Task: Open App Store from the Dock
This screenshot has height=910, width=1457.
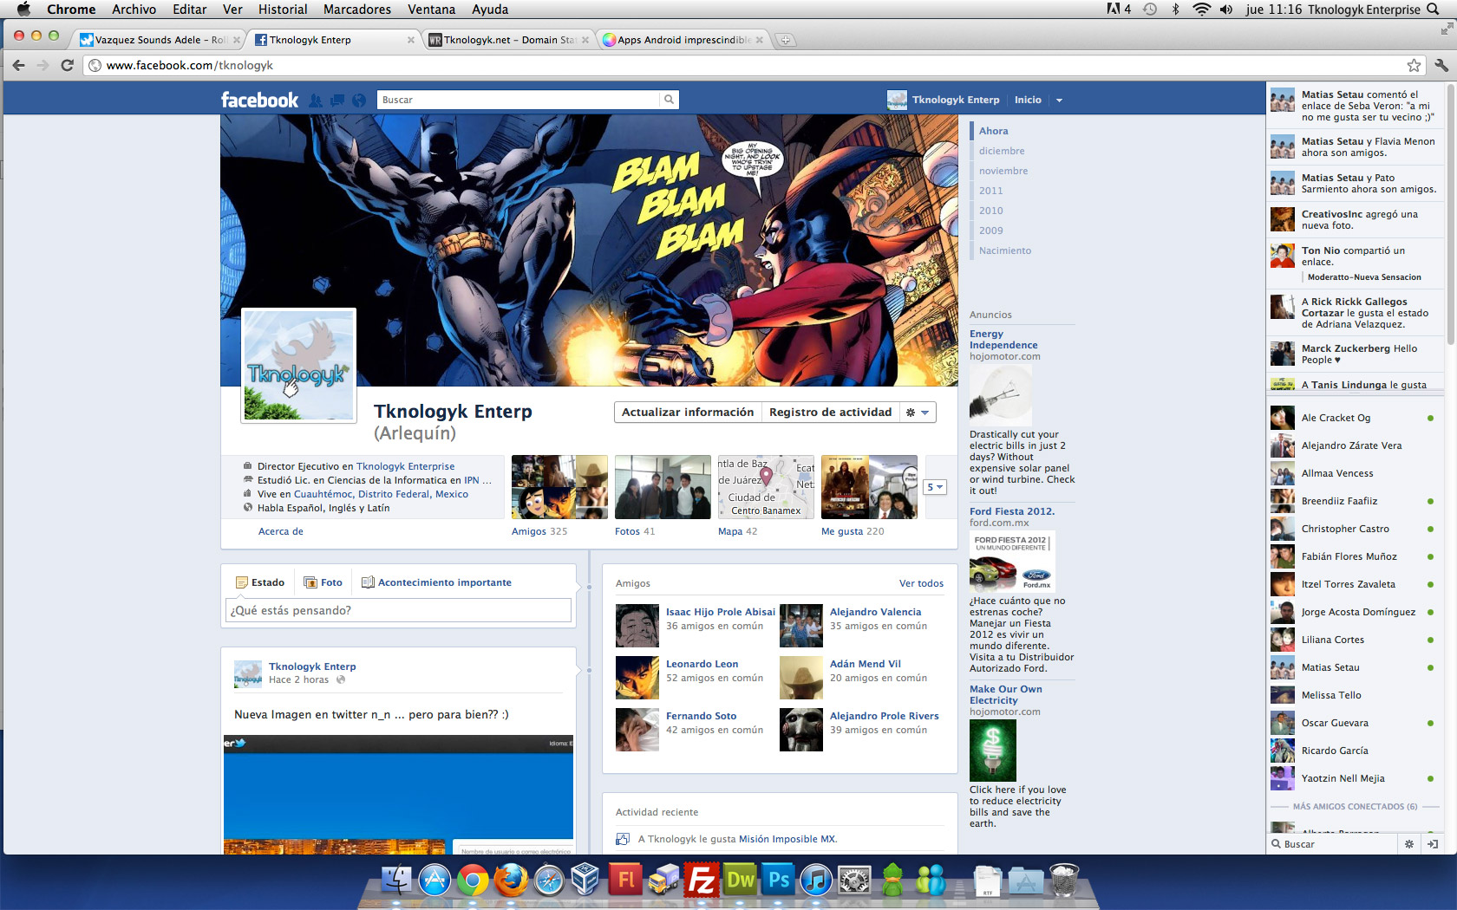Action: [434, 881]
